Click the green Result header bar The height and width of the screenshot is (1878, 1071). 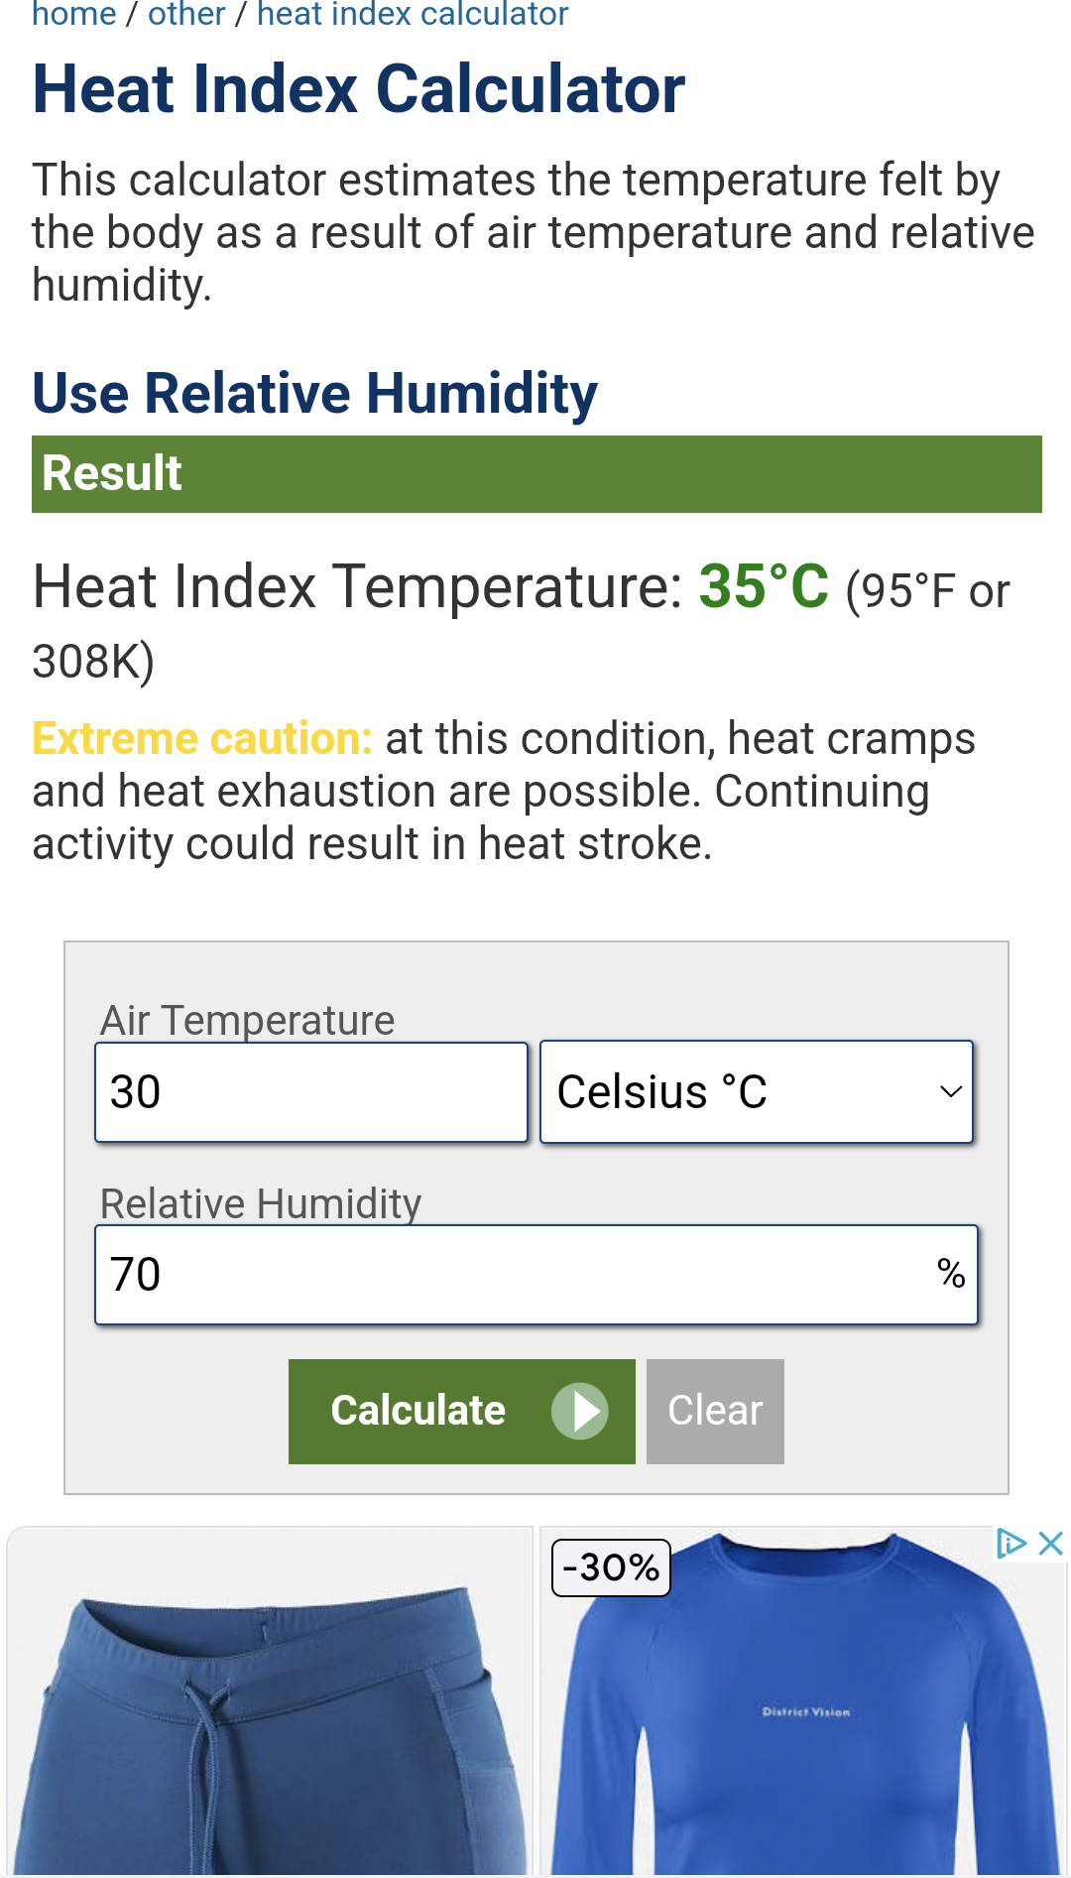(x=536, y=474)
